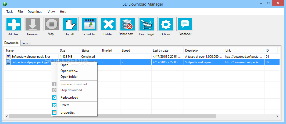
Task: Sort by Time left column header
Action: pos(110,51)
